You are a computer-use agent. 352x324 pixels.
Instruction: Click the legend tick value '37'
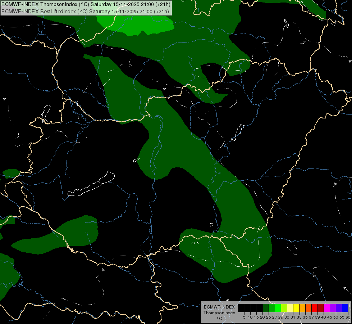pyautogui.click(x=311, y=317)
